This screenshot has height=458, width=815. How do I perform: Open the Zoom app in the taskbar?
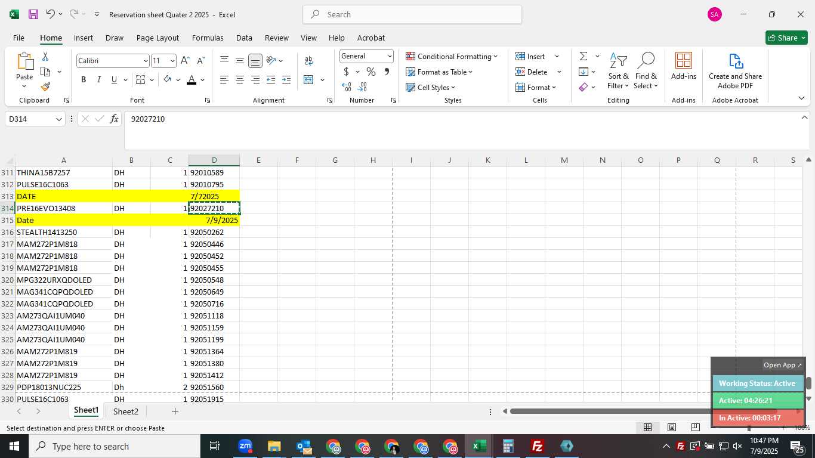[245, 446]
